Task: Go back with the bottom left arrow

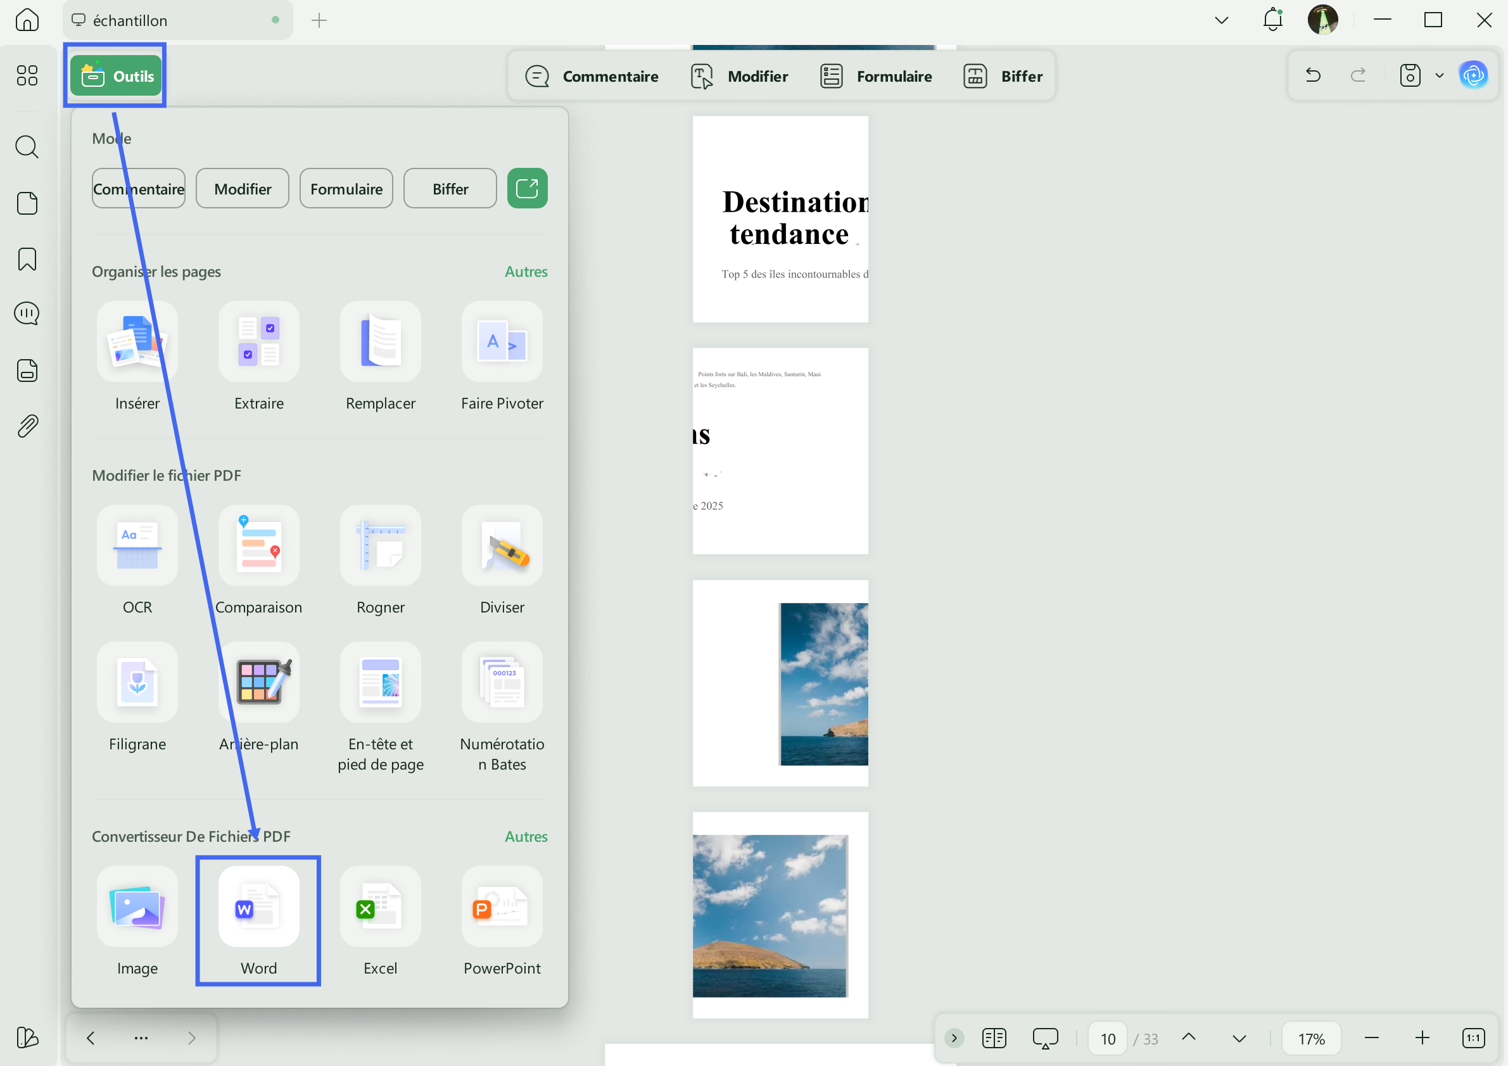Action: [91, 1037]
